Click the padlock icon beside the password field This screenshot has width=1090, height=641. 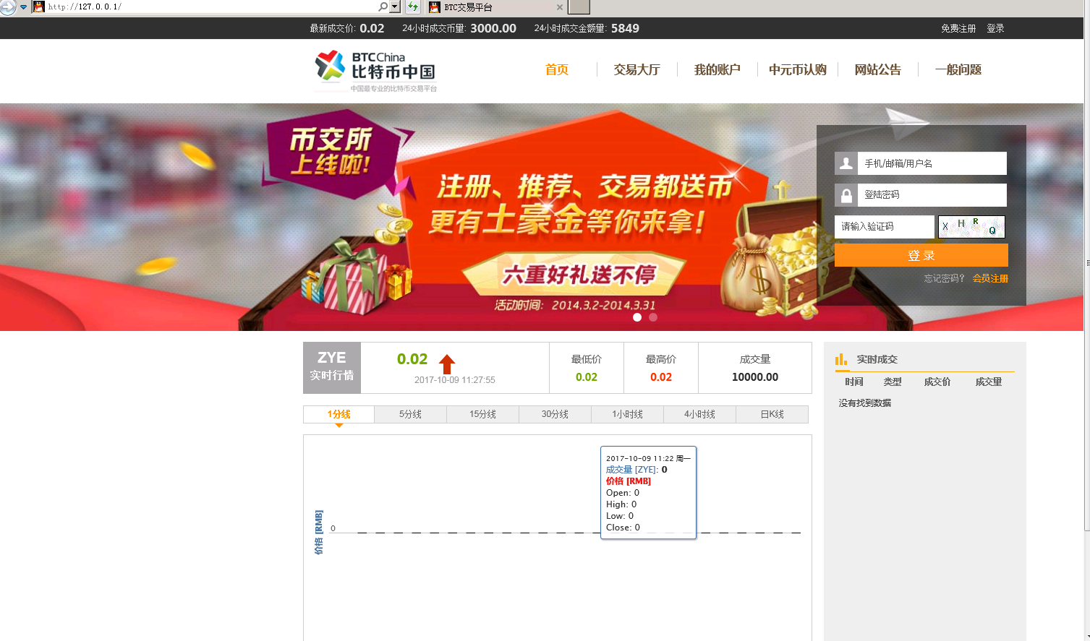pyautogui.click(x=845, y=194)
